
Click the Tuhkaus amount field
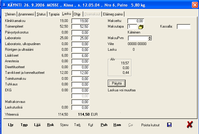pos(81,84)
